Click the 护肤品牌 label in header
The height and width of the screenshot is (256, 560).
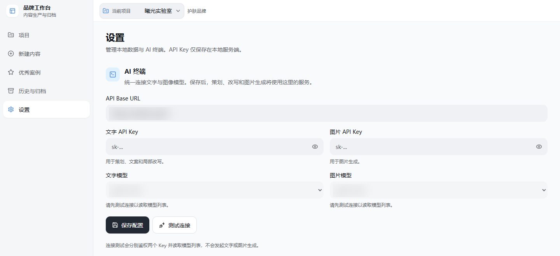[197, 11]
